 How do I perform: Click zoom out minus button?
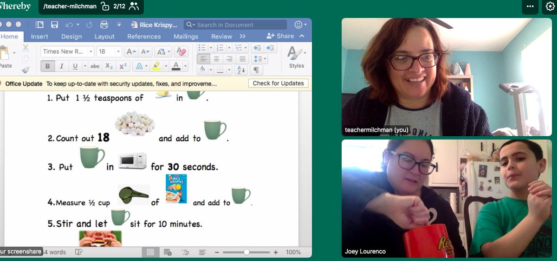click(217, 252)
